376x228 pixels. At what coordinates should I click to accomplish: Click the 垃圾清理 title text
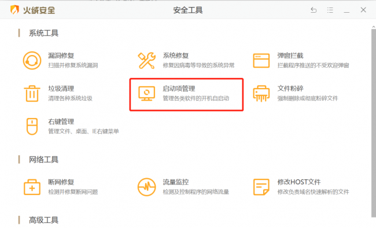point(61,89)
